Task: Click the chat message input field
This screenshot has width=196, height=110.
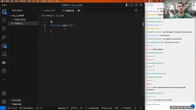Action: tap(168, 105)
